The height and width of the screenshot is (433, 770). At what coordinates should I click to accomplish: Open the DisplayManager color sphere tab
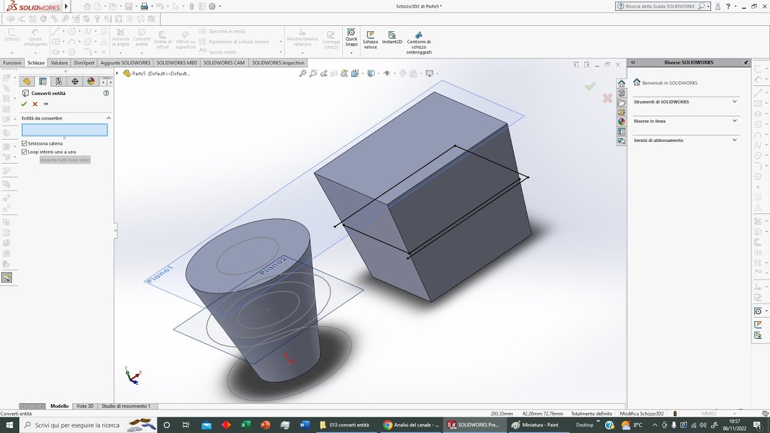pyautogui.click(x=91, y=82)
